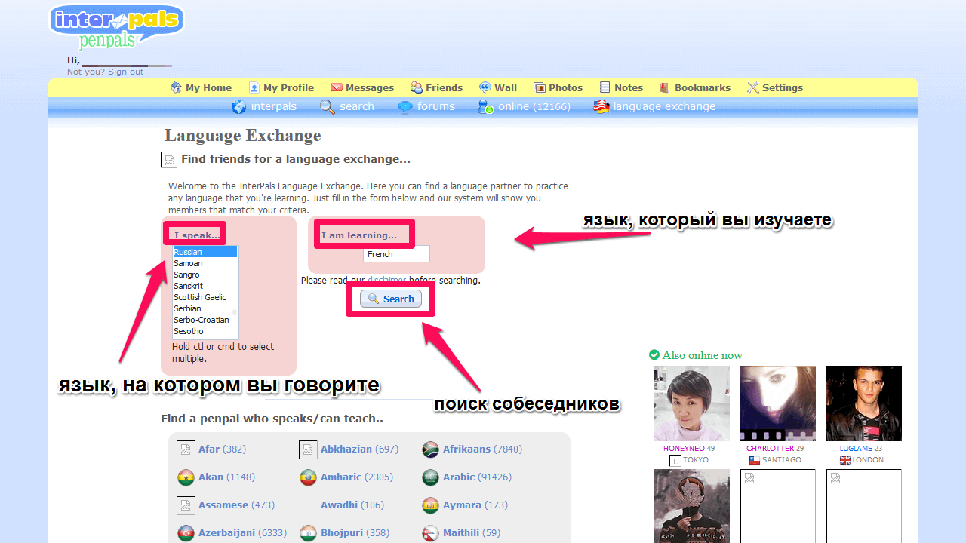Click the forums chat bubble icon
966x543 pixels.
tap(405, 107)
